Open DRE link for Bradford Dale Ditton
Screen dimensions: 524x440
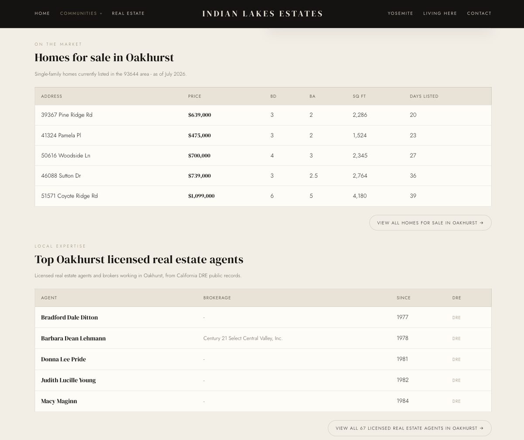click(x=456, y=318)
